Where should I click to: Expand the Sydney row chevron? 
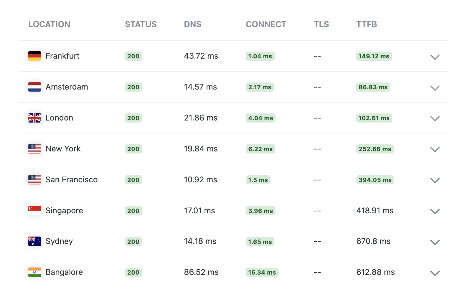[x=435, y=242]
